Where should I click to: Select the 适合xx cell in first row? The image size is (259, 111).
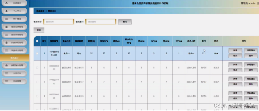[x=191, y=53]
